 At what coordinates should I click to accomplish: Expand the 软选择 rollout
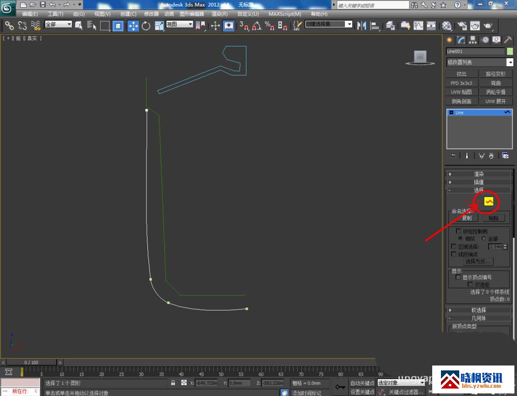click(x=478, y=310)
